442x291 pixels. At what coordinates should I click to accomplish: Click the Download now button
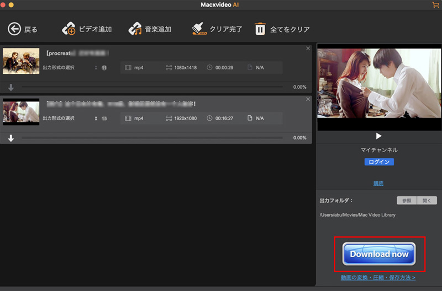pyautogui.click(x=379, y=254)
